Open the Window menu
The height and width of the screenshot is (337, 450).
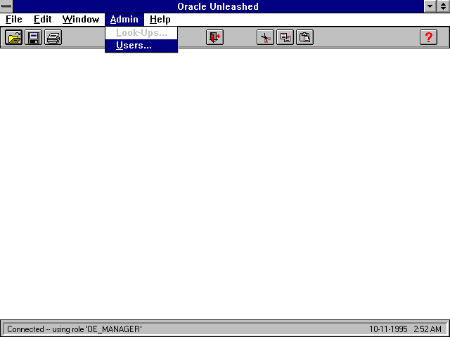(81, 20)
